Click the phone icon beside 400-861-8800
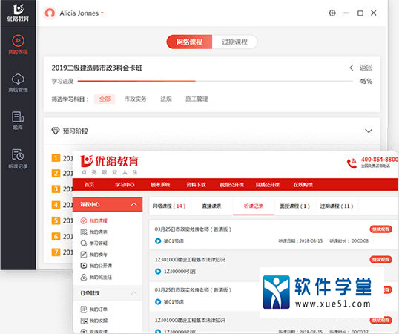 (352, 163)
